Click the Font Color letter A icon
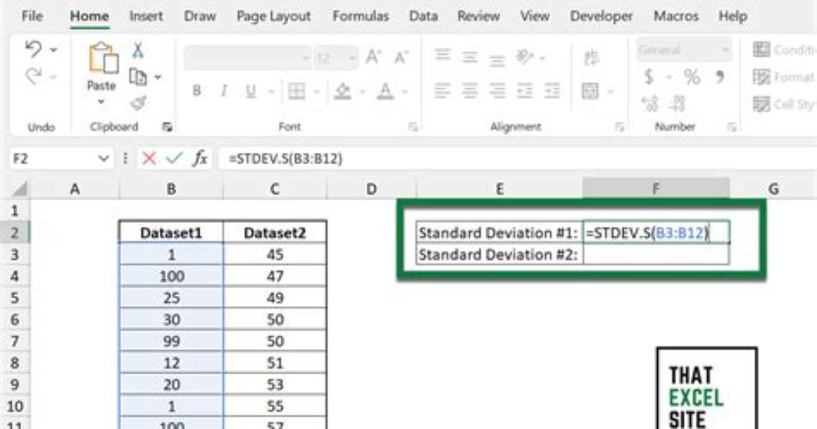 [385, 92]
